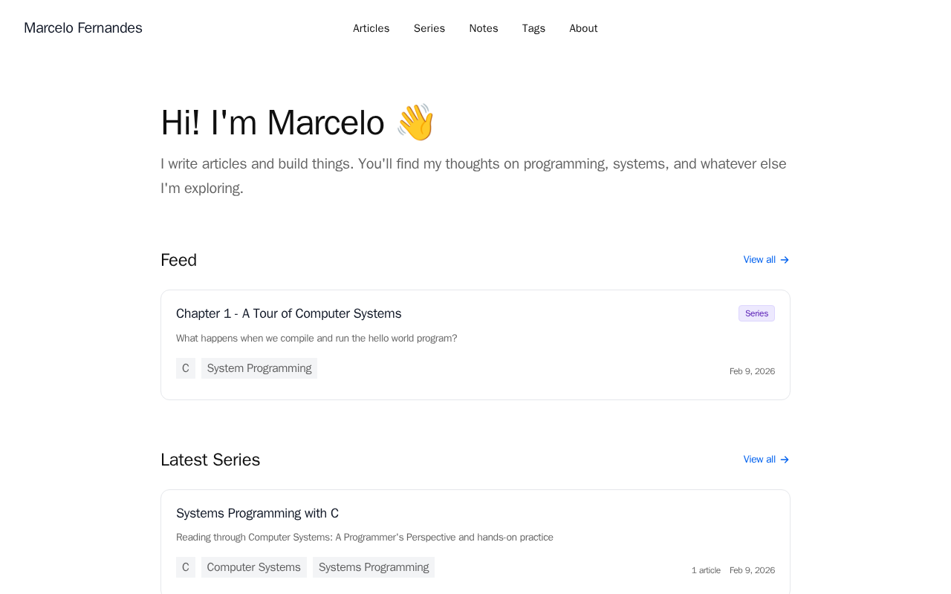Select the C tag in Feed card
The height and width of the screenshot is (594, 951).
click(x=186, y=368)
